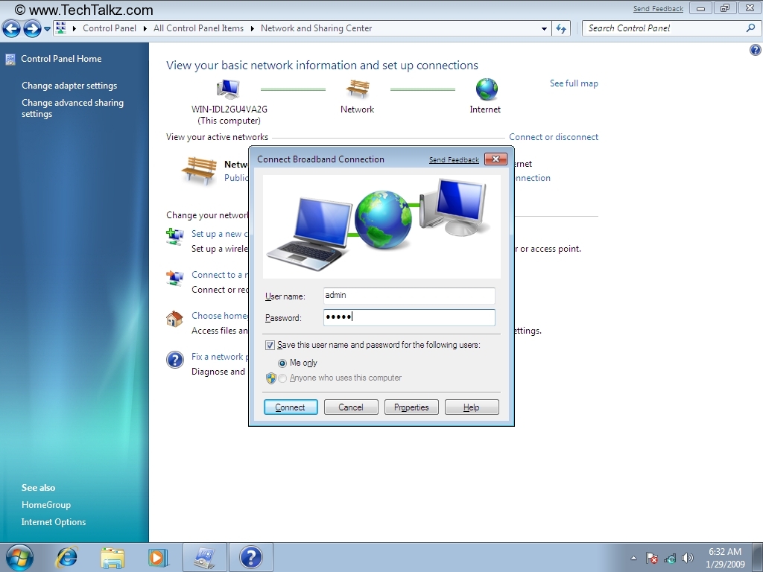Click Control Panel breadcrumb in address bar

[110, 28]
